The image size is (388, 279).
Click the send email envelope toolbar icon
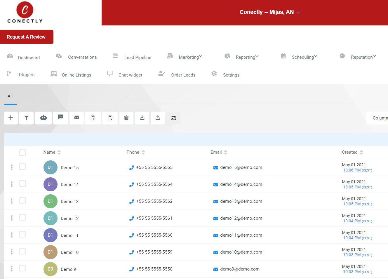point(76,118)
